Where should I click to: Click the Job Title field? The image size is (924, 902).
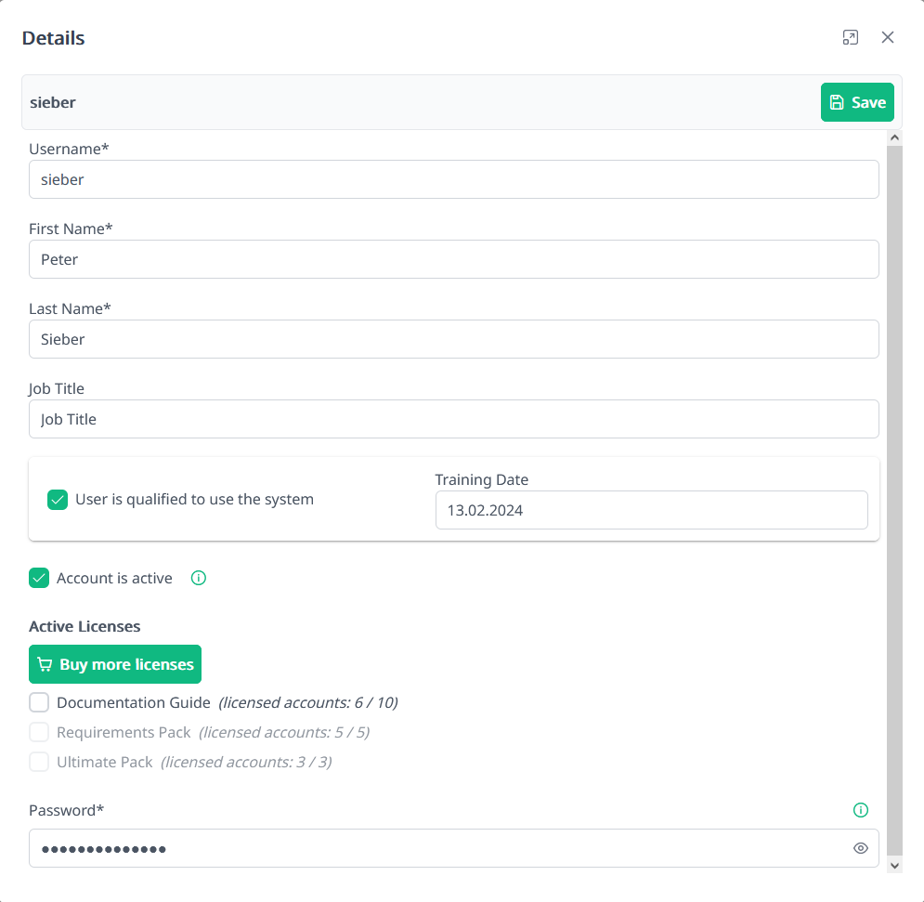[x=454, y=419]
